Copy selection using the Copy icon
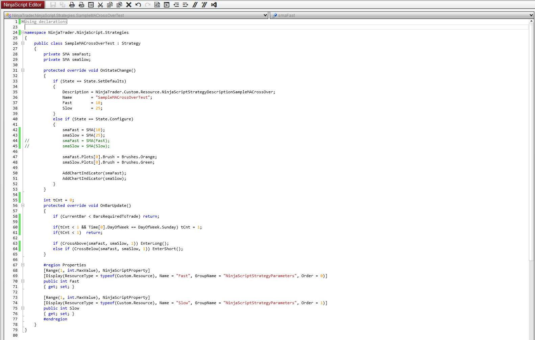The image size is (535, 340). (110, 5)
